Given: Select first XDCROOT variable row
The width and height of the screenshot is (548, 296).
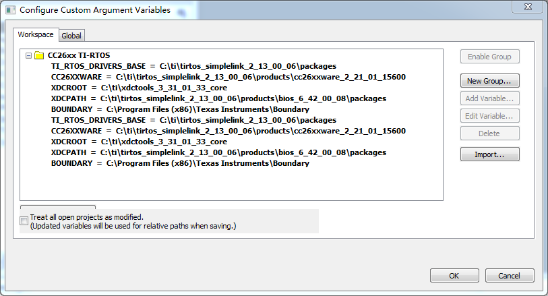Looking at the screenshot, I should point(139,88).
